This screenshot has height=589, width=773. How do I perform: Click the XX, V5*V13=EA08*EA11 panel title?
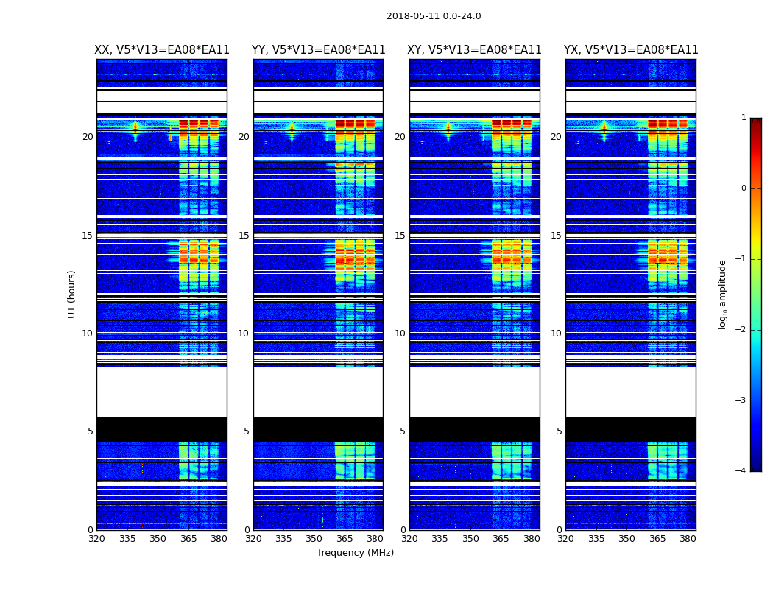(x=162, y=50)
